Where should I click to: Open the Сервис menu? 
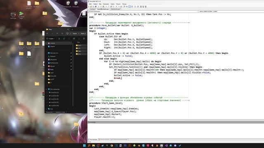pos(113,4)
